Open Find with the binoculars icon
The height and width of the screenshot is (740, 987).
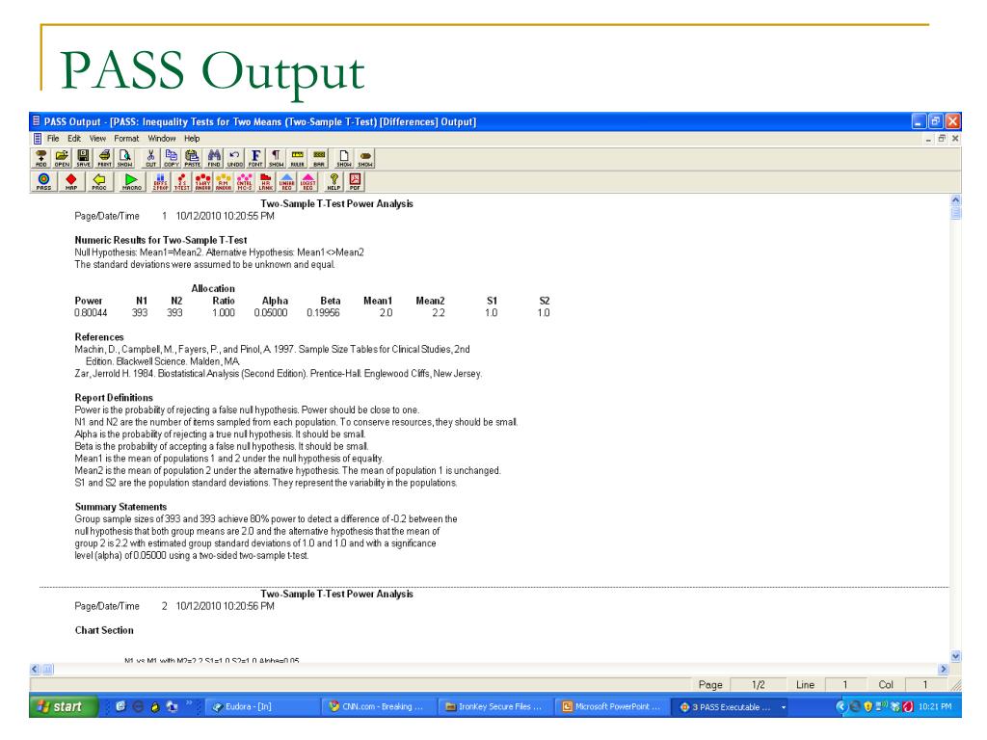(213, 158)
